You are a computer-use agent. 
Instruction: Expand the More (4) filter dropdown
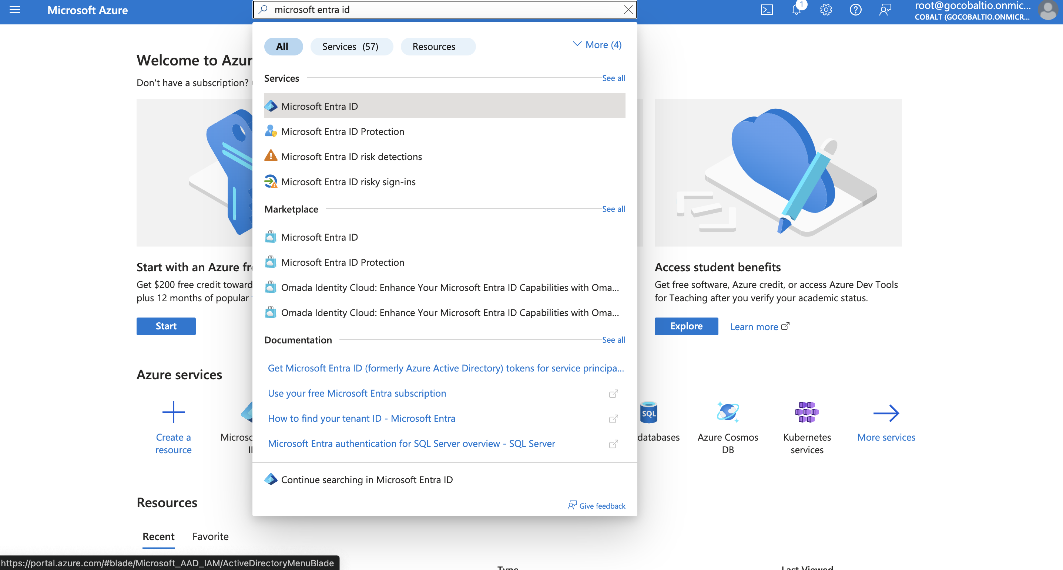[x=597, y=44]
